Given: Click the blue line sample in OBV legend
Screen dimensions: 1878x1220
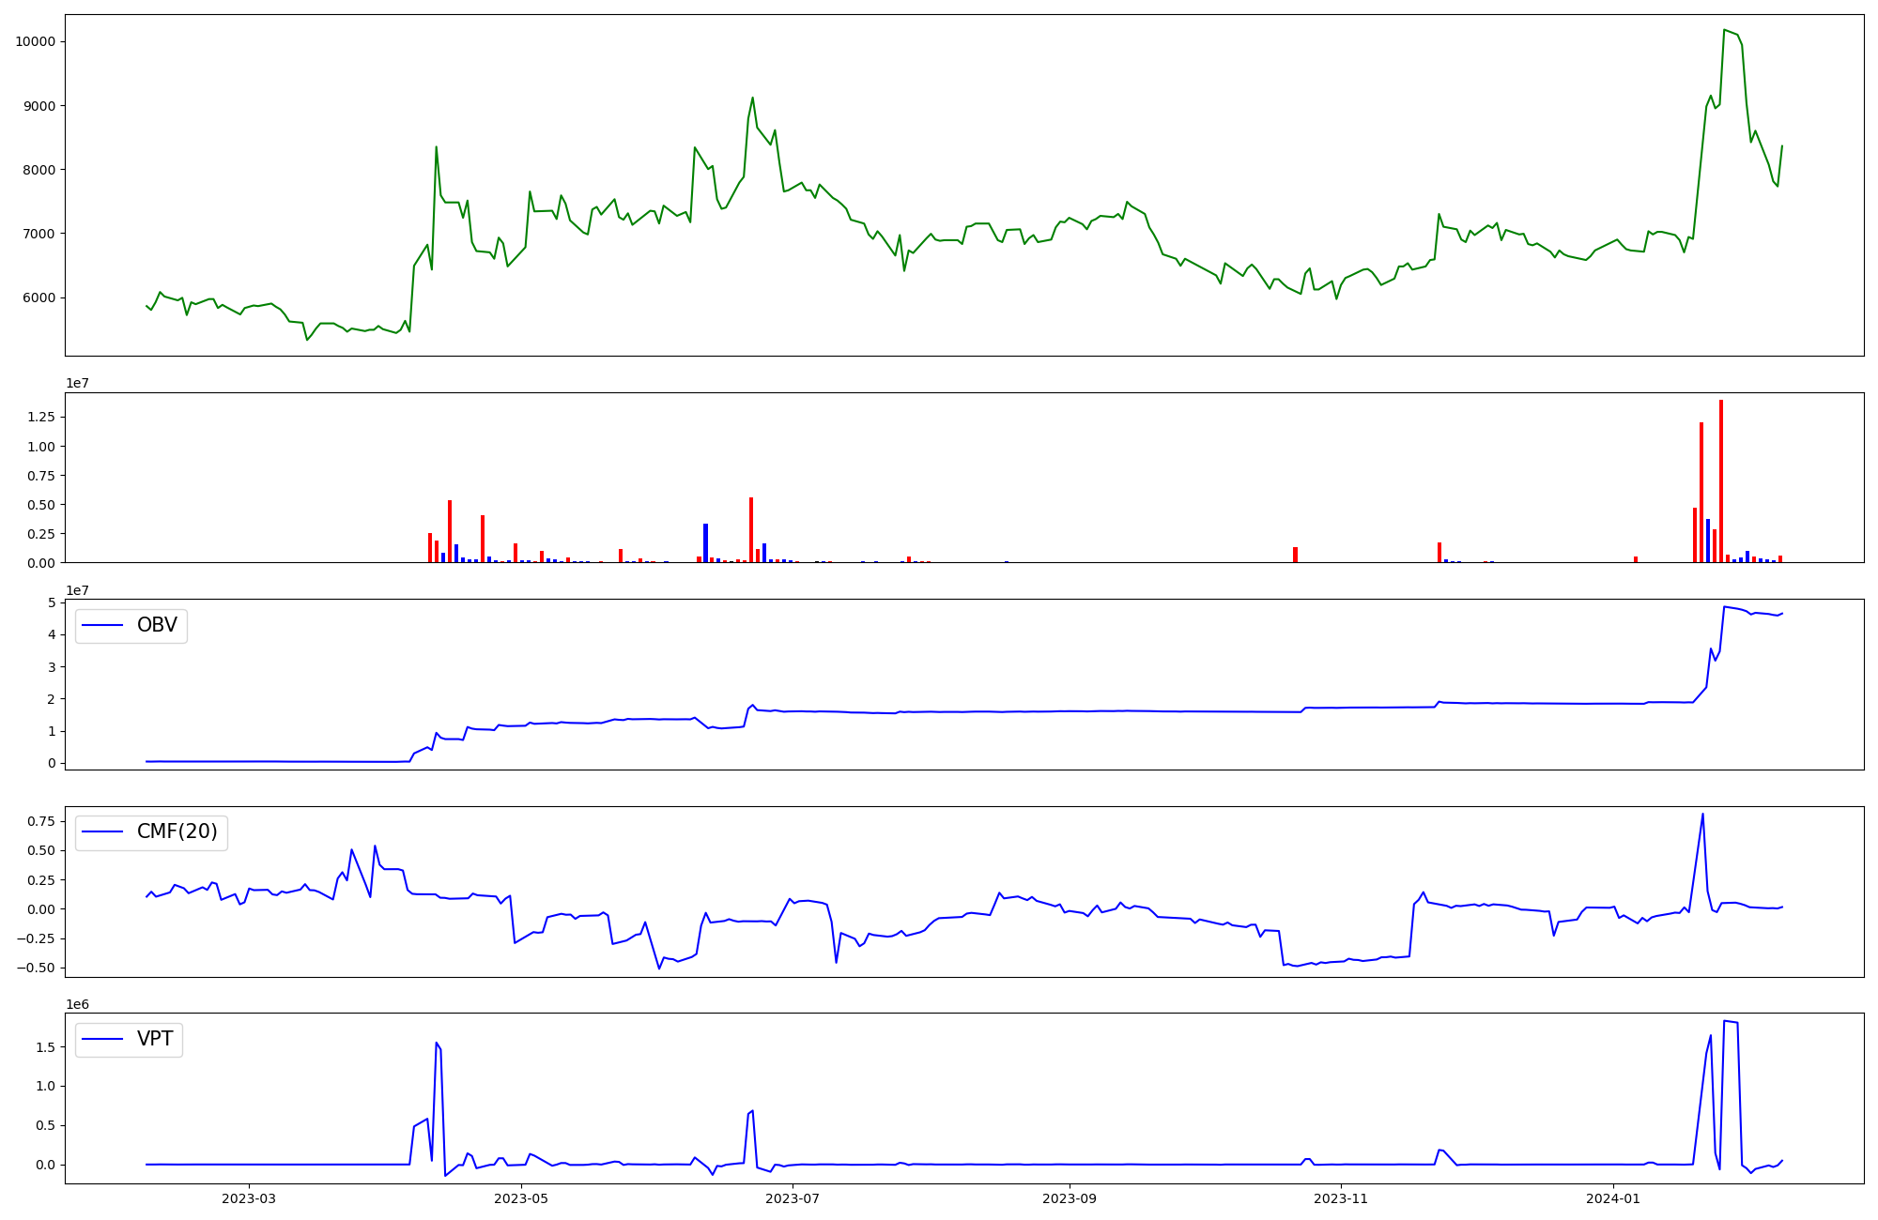Looking at the screenshot, I should pos(103,626).
